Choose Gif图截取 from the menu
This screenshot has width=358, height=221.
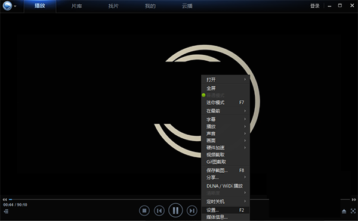click(x=226, y=162)
